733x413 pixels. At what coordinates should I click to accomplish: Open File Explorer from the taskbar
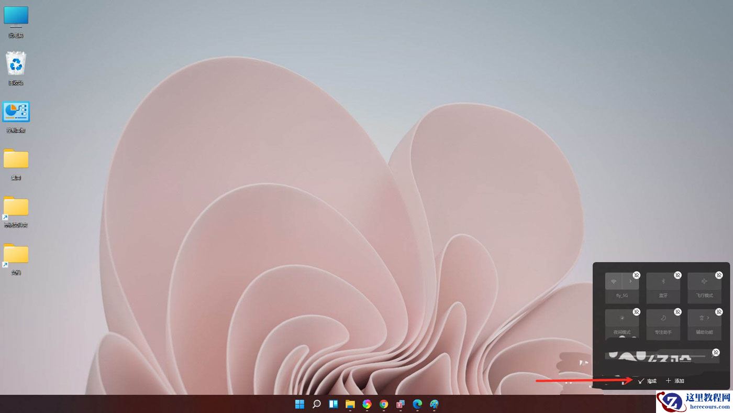[350, 404]
